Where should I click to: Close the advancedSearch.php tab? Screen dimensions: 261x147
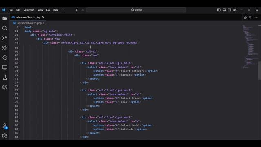pos(43,17)
